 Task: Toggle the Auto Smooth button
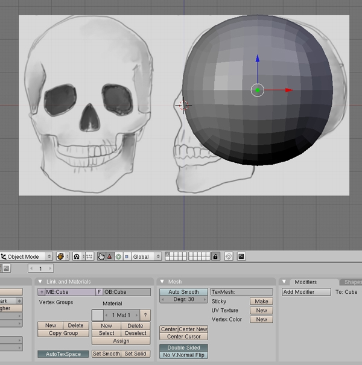pos(183,292)
